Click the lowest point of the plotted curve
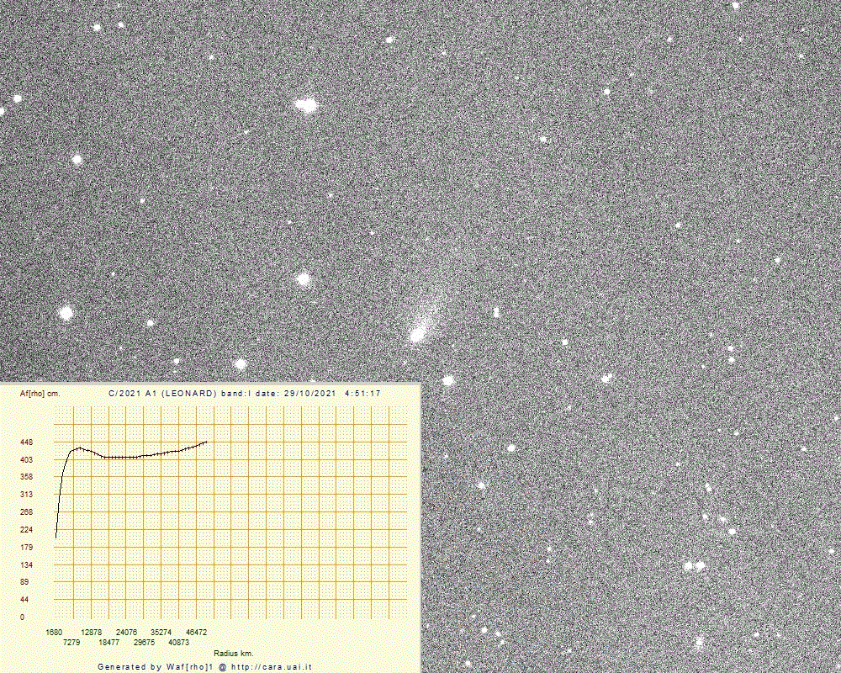Screen dimensions: 841x673 56,537
